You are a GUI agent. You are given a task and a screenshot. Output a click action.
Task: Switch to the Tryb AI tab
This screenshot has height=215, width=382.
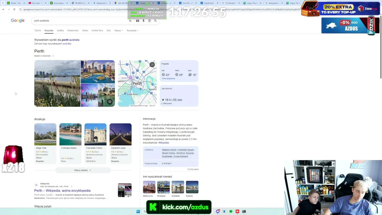[x=37, y=30]
